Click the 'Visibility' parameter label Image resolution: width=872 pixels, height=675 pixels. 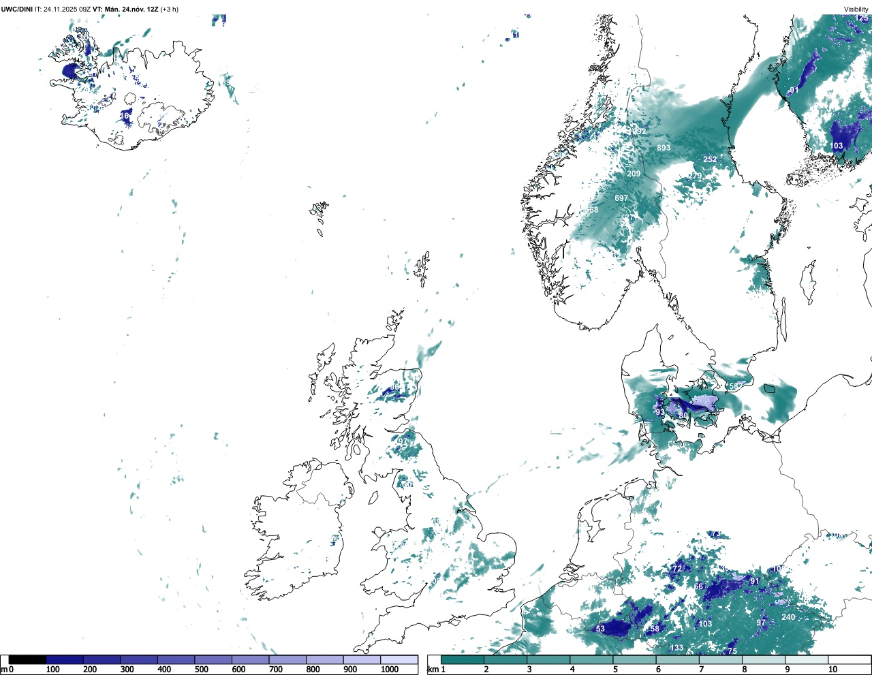856,9
